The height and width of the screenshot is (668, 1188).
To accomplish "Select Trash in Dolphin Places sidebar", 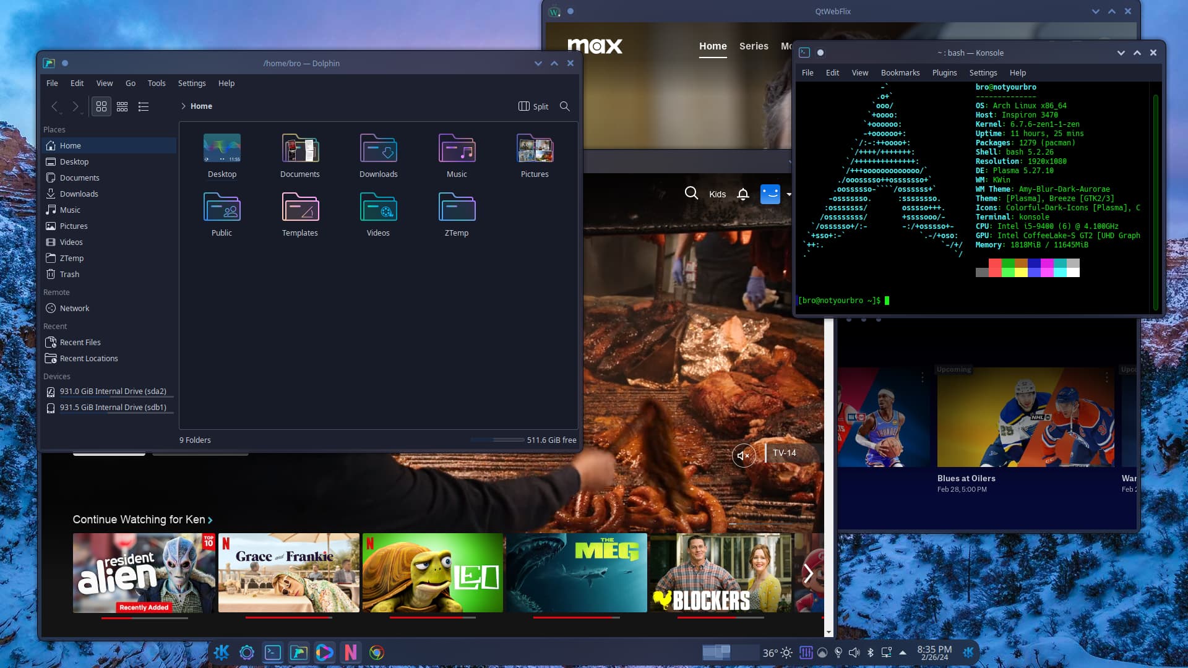I will click(110, 274).
